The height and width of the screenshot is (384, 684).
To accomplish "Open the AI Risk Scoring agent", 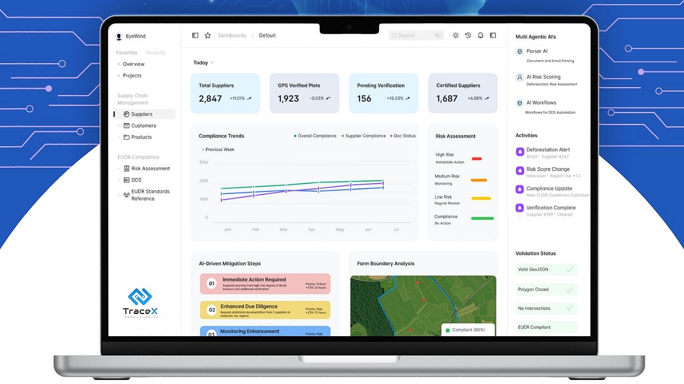I will point(543,77).
